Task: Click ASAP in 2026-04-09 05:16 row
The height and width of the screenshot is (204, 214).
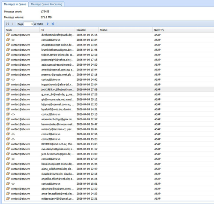Action: pos(158,35)
